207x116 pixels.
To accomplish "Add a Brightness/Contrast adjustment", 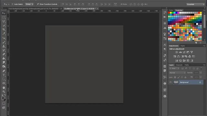I will (176, 52).
